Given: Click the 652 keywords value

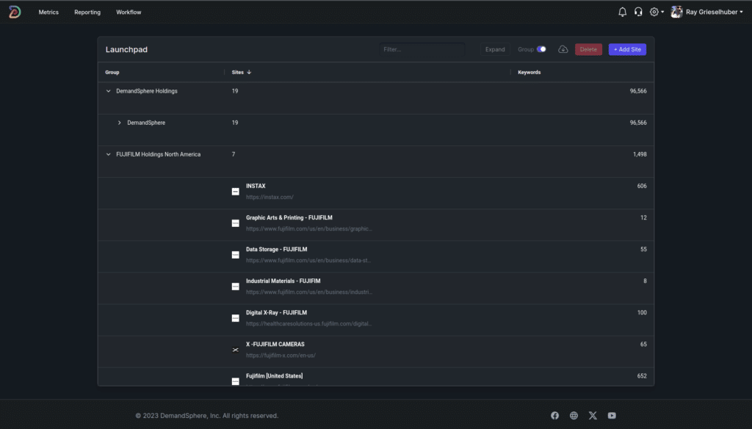Looking at the screenshot, I should pos(642,376).
